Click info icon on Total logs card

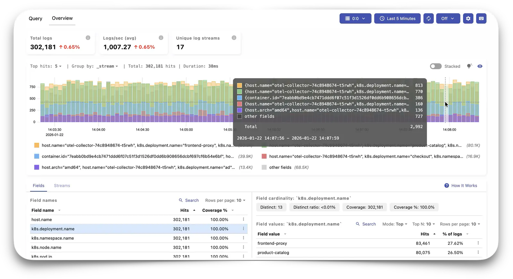(x=88, y=38)
